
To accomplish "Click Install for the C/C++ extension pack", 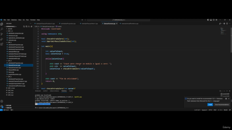I will 210,105.
